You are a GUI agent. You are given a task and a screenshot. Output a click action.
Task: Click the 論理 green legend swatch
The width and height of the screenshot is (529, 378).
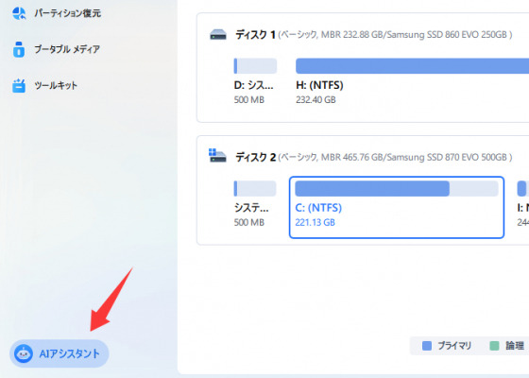click(x=494, y=346)
